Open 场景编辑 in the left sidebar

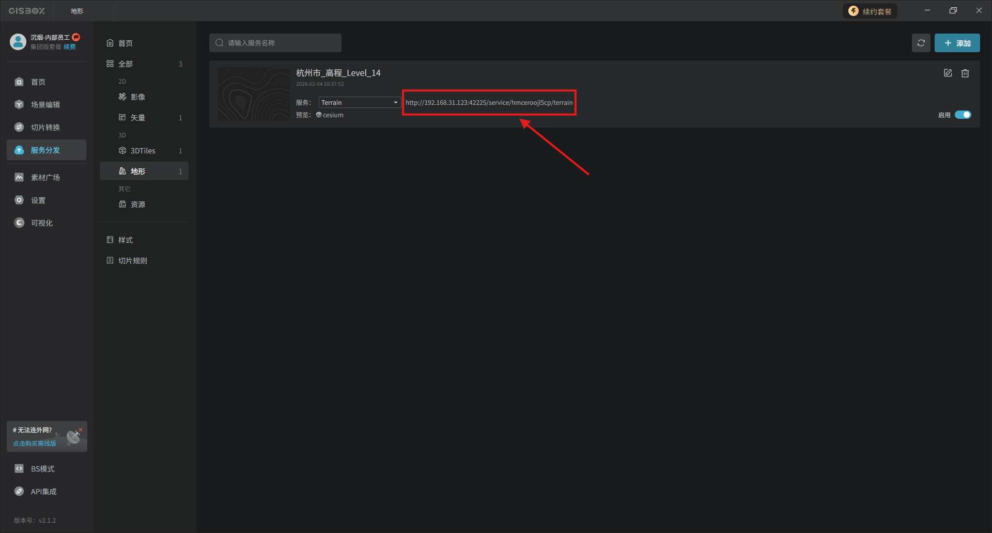coord(45,105)
